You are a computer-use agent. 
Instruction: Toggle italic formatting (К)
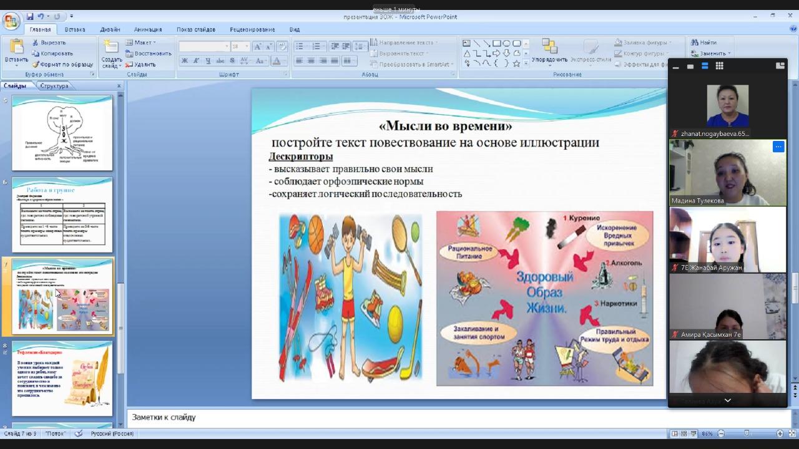tap(197, 61)
